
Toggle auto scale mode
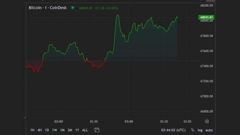209,130
